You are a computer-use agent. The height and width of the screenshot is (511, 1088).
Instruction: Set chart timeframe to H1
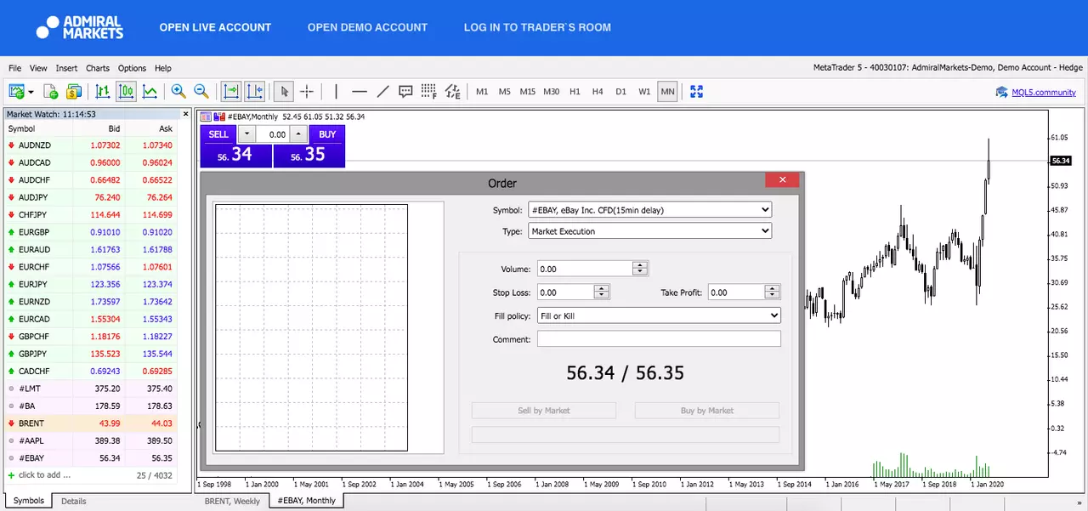point(575,92)
